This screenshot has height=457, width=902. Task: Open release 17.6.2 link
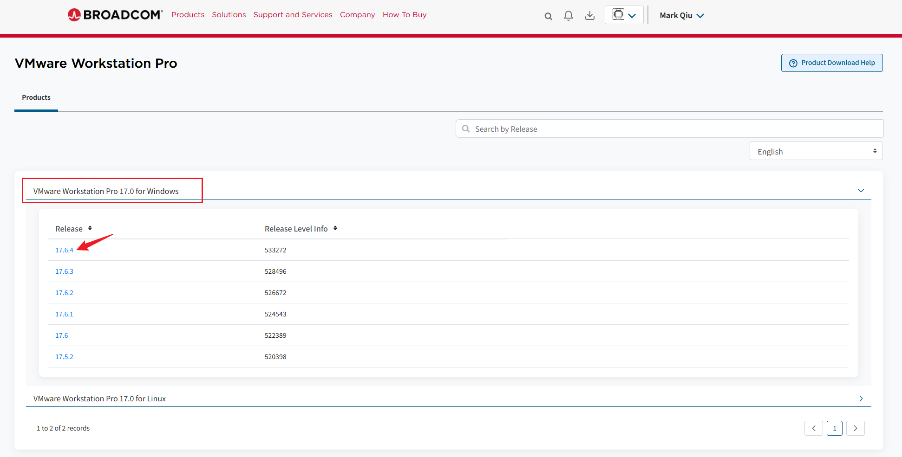[65, 293]
